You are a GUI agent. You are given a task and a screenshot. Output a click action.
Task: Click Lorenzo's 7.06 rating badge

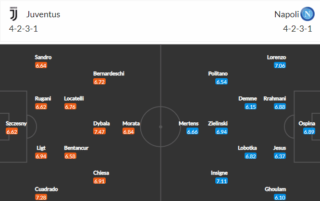pos(280,65)
